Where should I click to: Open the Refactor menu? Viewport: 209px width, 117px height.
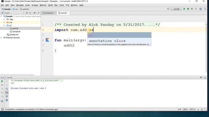(43, 5)
